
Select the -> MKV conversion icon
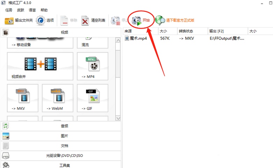point(22,98)
